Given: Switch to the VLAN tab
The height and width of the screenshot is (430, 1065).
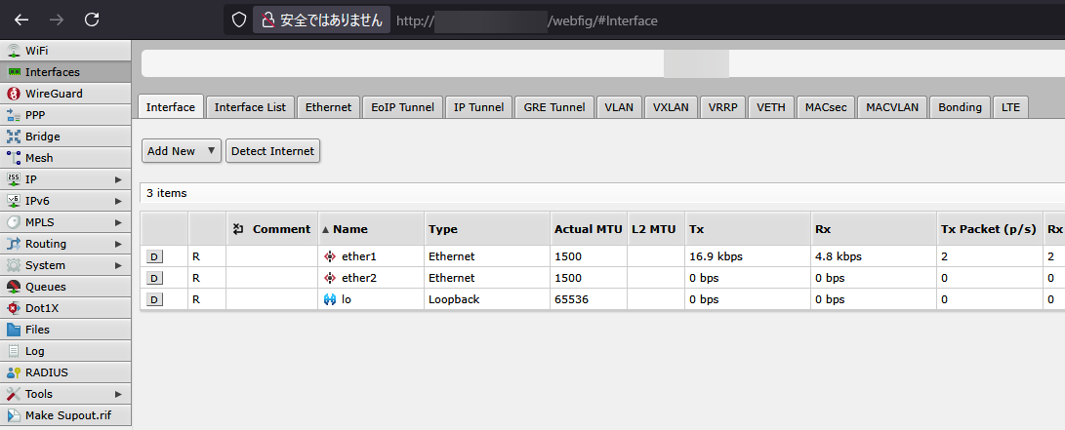Looking at the screenshot, I should (x=618, y=107).
